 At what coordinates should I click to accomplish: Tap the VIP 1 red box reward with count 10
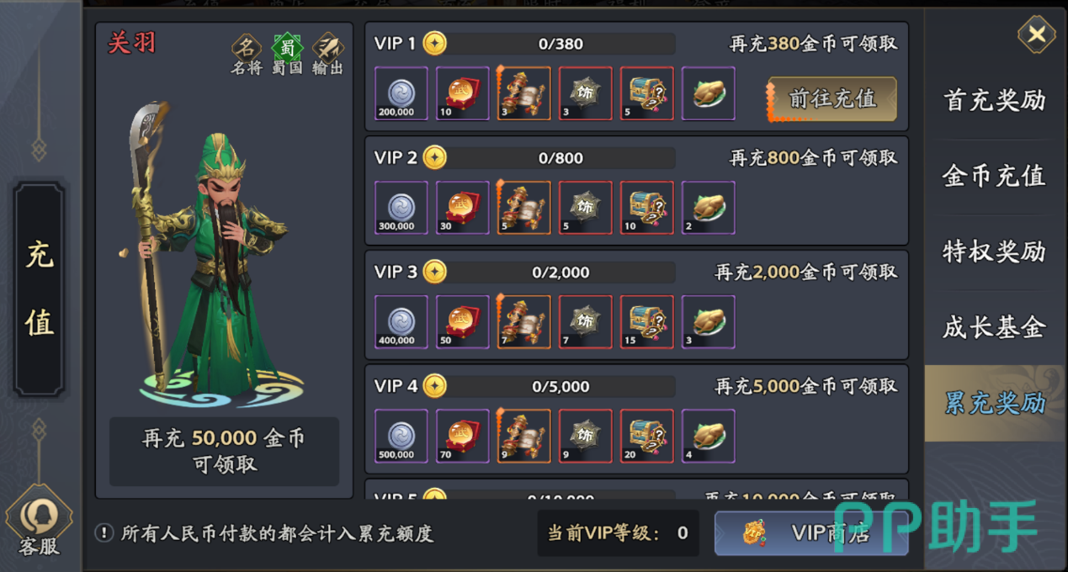462,93
